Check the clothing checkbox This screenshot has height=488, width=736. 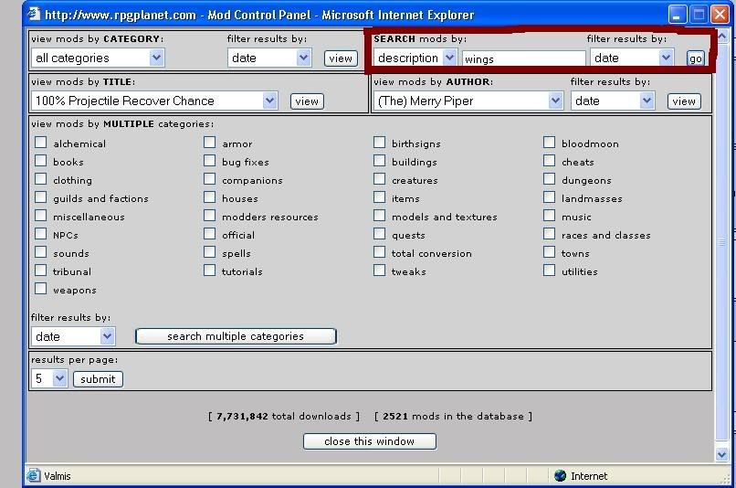tap(41, 179)
